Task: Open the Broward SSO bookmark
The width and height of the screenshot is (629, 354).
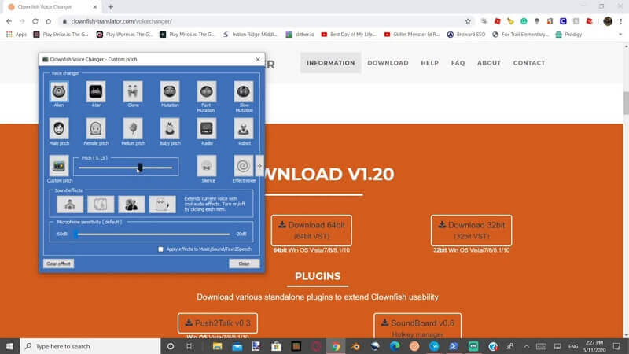Action: [466, 35]
